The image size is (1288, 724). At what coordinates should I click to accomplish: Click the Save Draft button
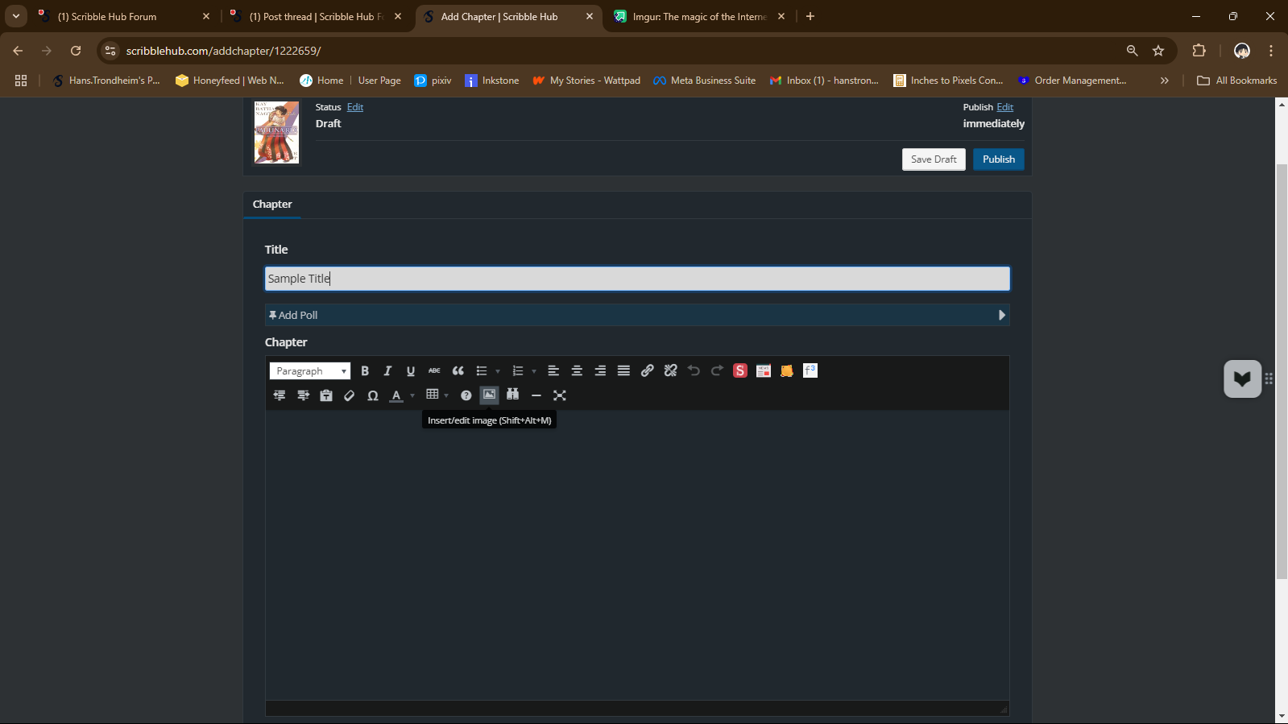(x=933, y=159)
